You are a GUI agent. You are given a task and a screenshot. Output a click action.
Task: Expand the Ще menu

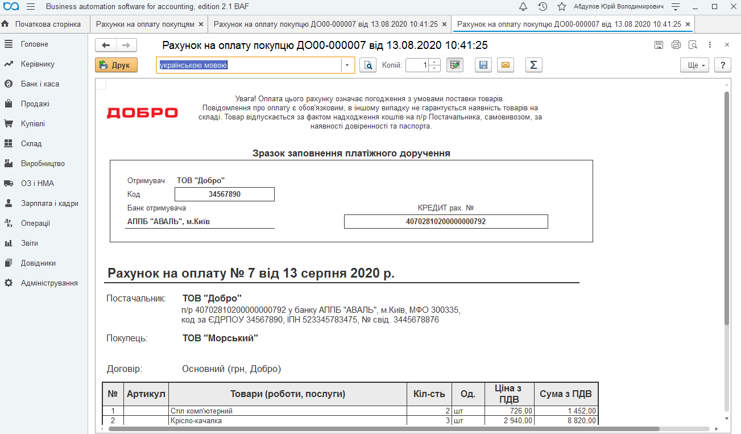(x=694, y=65)
